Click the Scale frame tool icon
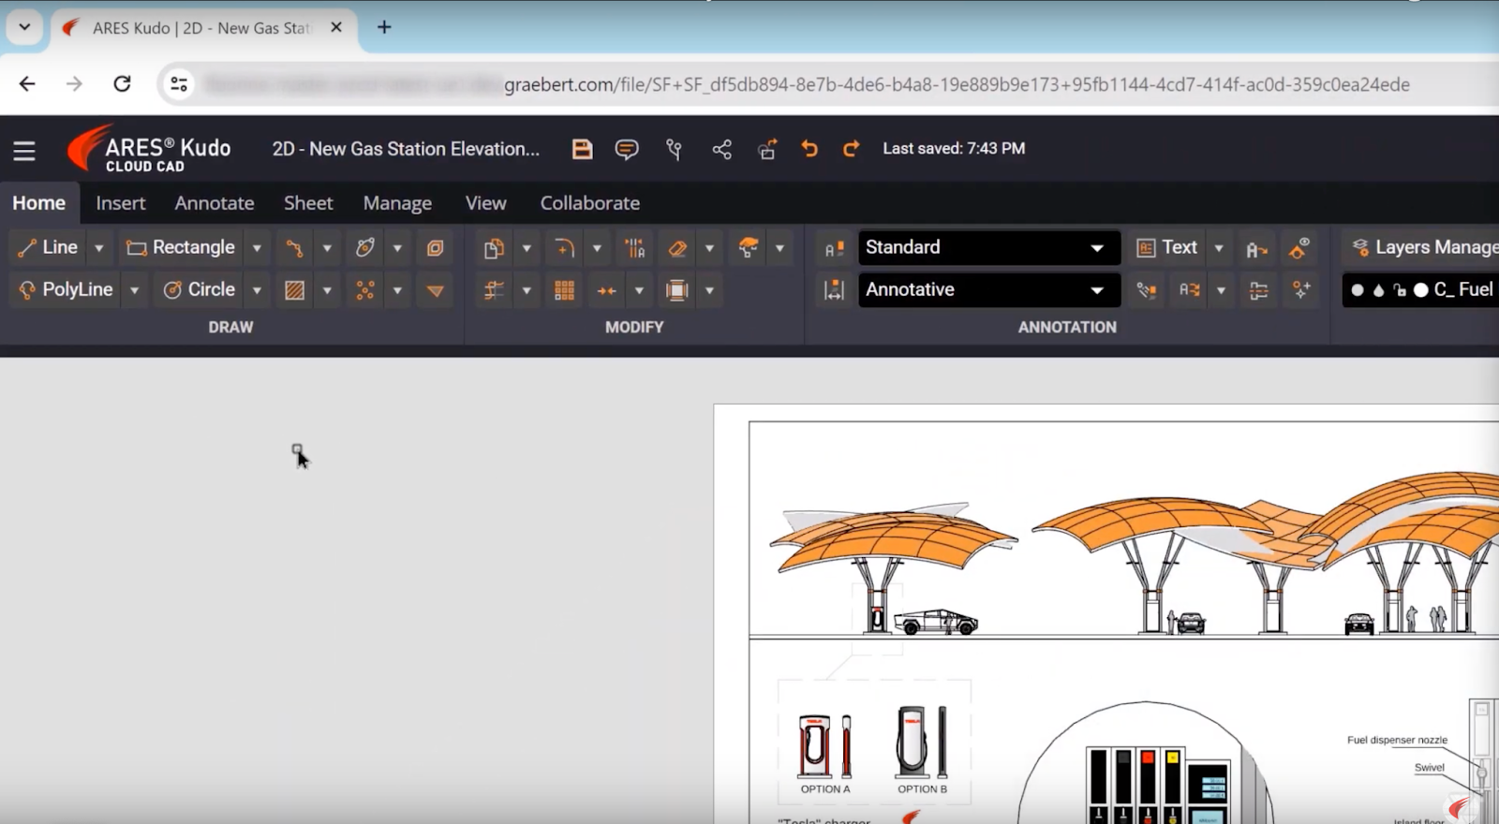Image resolution: width=1499 pixels, height=824 pixels. (677, 290)
